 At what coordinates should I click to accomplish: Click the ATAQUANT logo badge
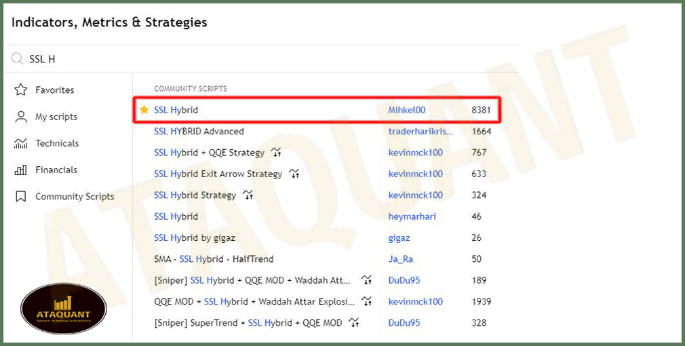click(63, 309)
